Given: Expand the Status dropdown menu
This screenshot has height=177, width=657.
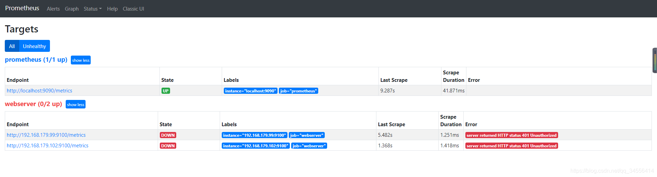Looking at the screenshot, I should 93,9.
